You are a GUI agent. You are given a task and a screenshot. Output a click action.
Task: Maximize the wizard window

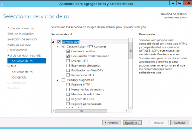click(x=180, y=3)
